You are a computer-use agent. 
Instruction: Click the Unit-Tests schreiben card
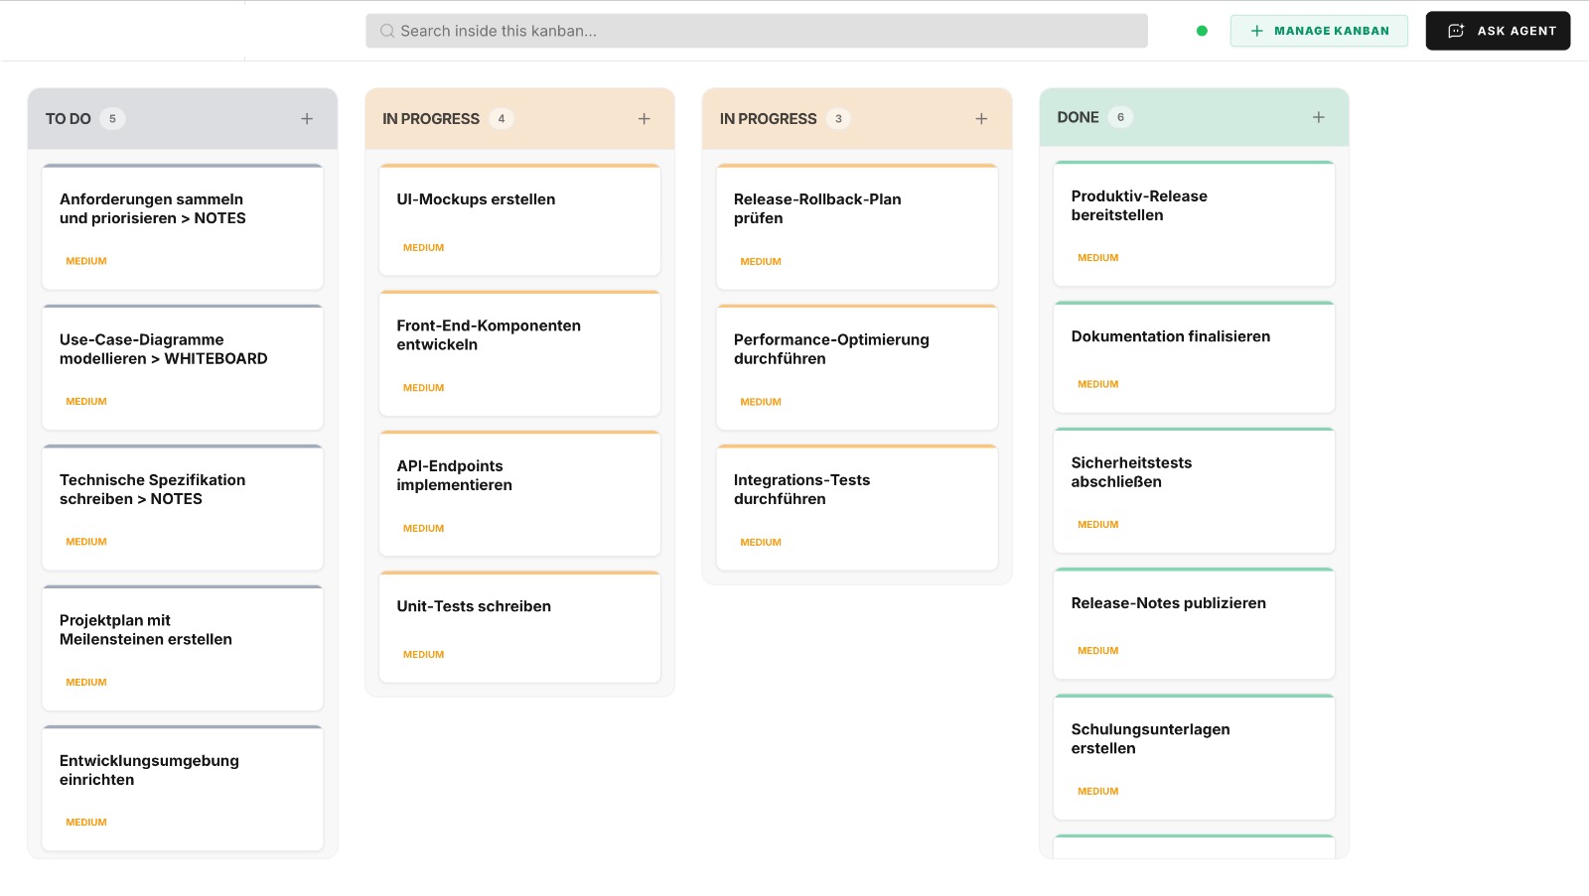click(x=519, y=627)
